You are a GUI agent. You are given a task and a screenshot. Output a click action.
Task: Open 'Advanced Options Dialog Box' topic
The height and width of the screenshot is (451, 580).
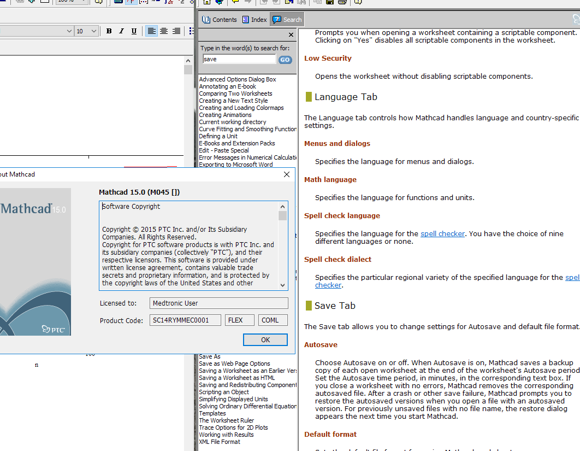pos(238,79)
